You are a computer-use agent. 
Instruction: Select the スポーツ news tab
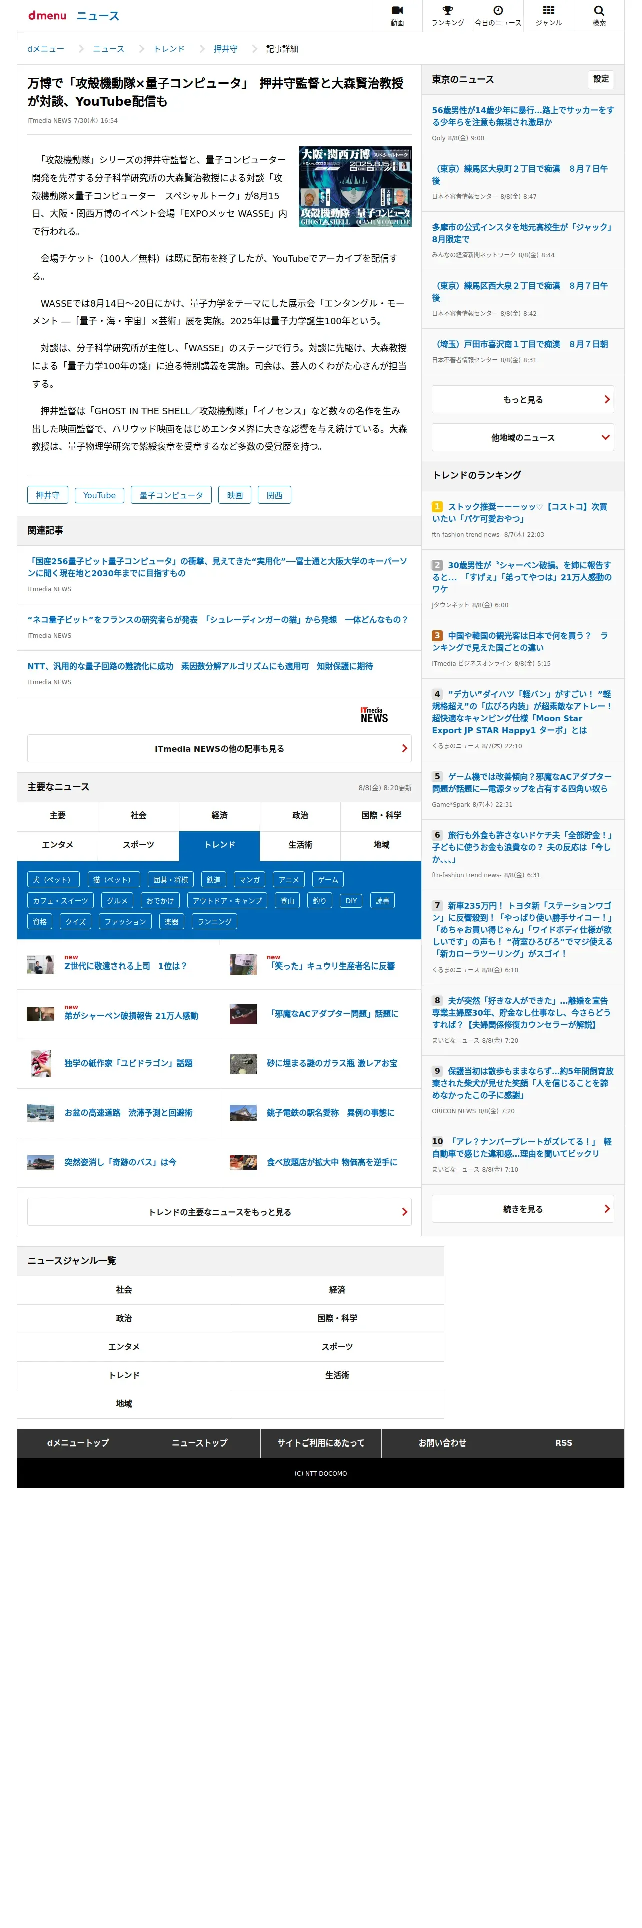coord(138,845)
